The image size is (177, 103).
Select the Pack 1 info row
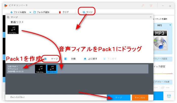77,69
